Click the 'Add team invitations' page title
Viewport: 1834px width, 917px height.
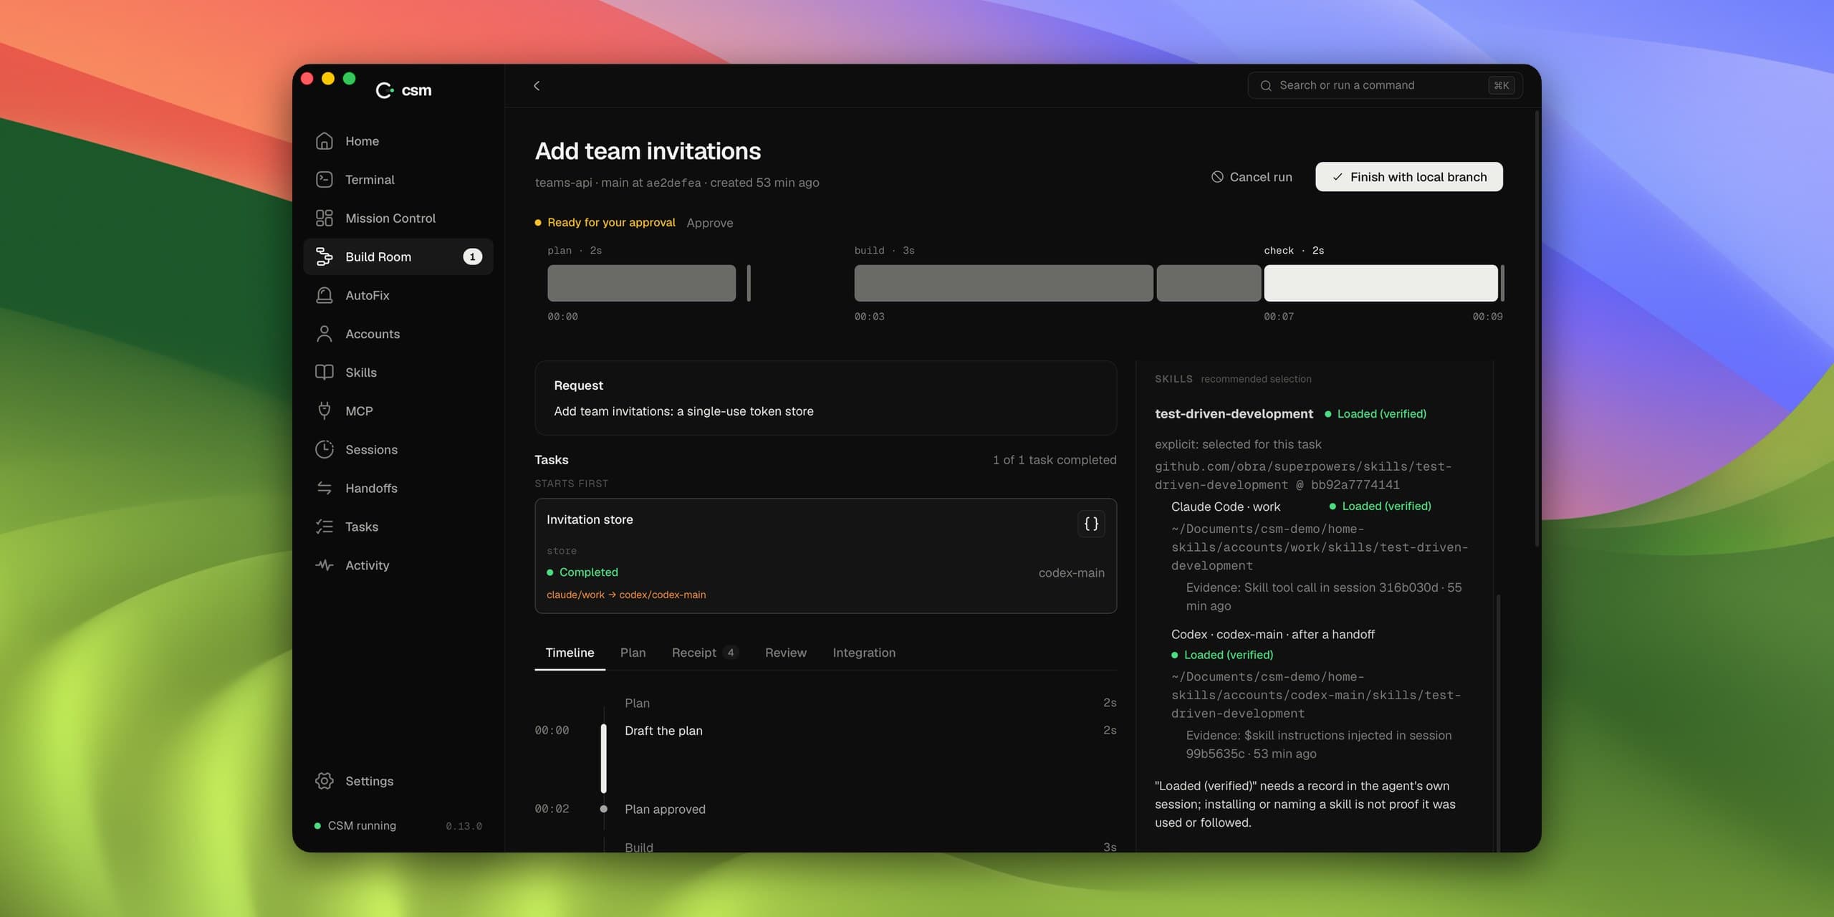point(648,151)
